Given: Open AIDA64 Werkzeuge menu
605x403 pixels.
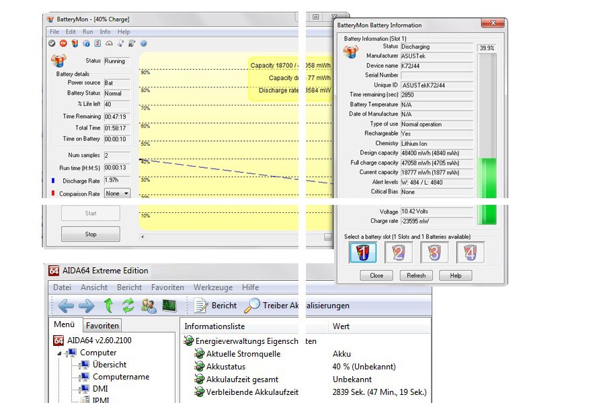Looking at the screenshot, I should pos(213,287).
